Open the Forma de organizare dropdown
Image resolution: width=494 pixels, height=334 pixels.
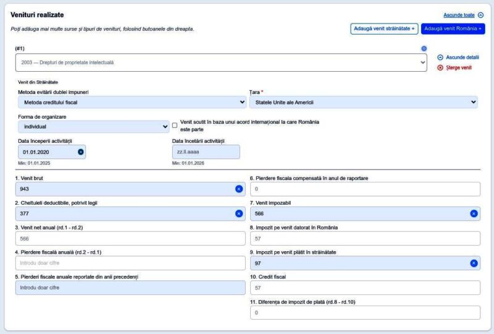(93, 127)
